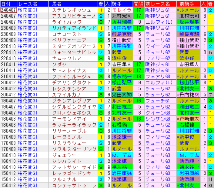214x188 pixels.
Task: Click previous race フェアリG3 in ファインルージュ row
Action: 158,77
